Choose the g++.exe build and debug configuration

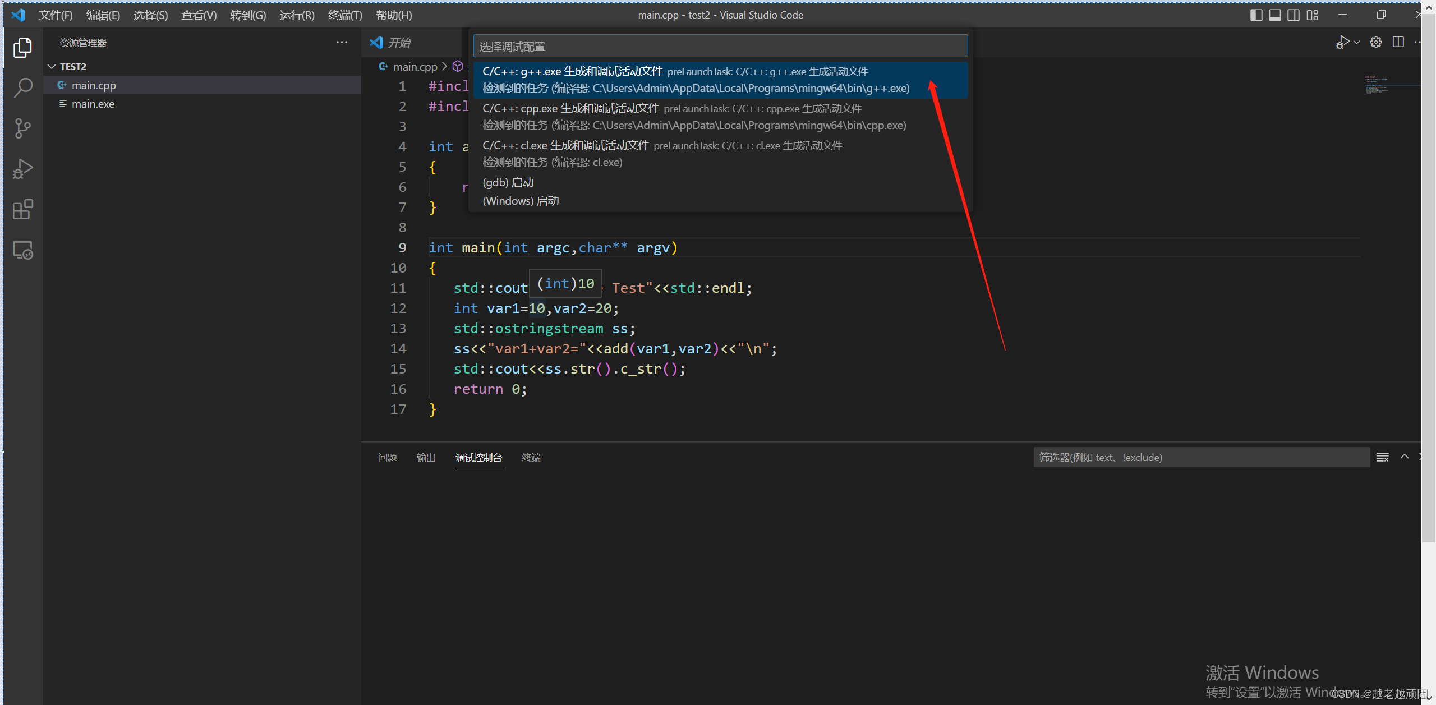pos(720,80)
